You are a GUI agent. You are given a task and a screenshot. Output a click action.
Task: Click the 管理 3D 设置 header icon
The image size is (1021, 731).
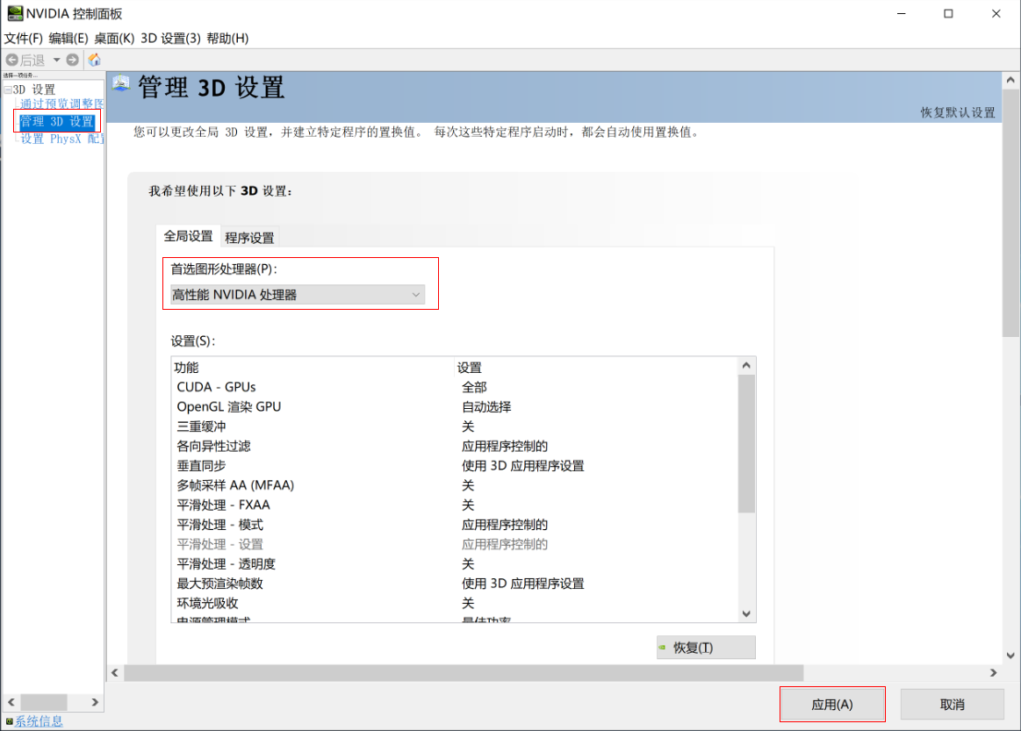tap(121, 83)
